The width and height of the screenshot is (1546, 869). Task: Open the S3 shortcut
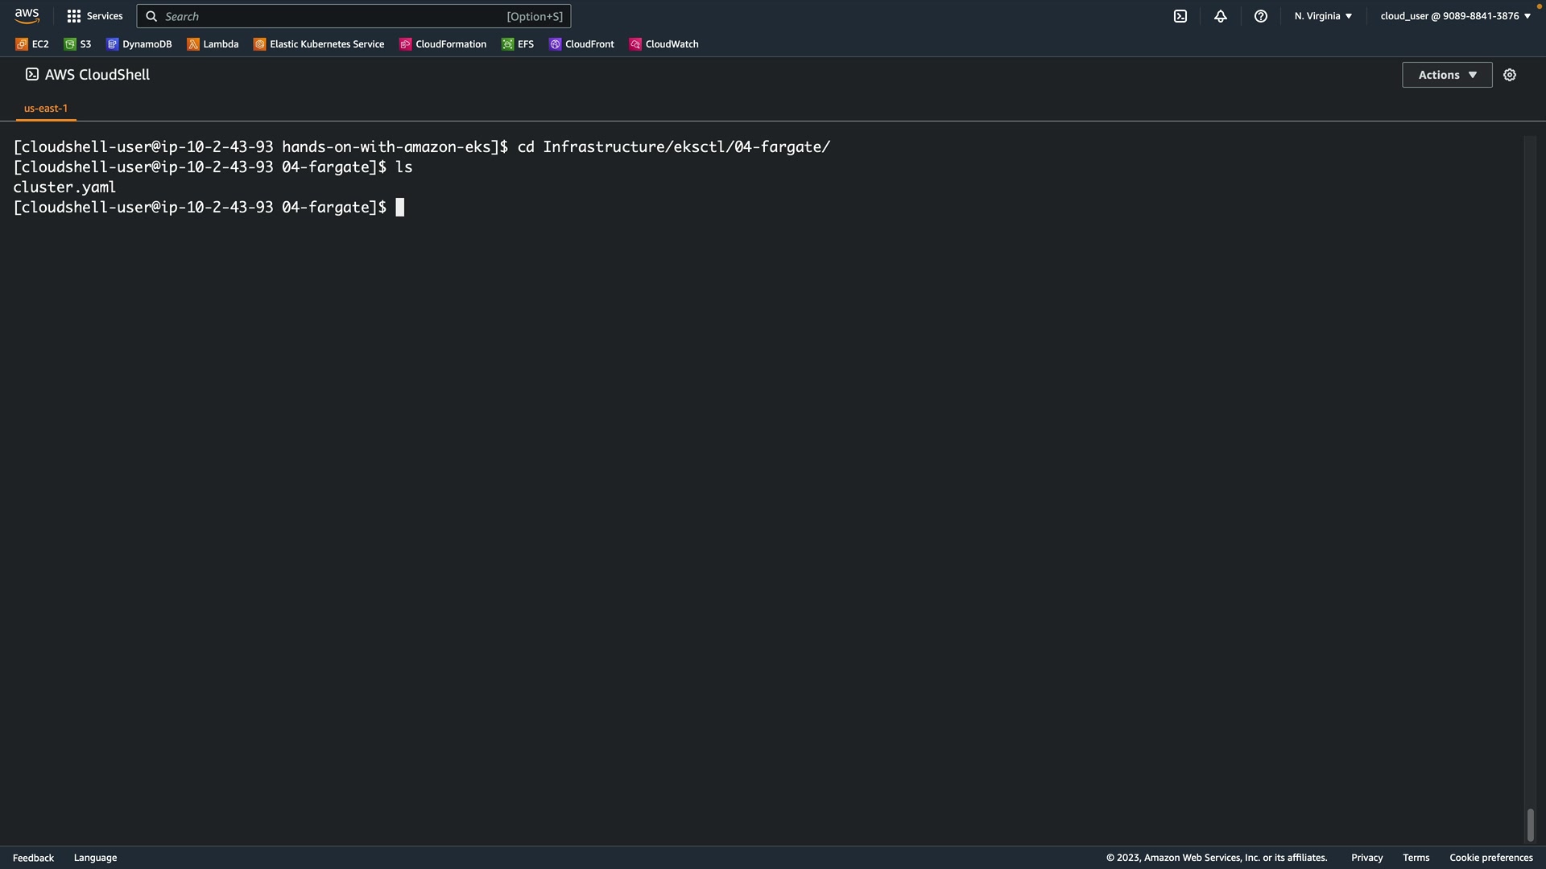pos(78,44)
